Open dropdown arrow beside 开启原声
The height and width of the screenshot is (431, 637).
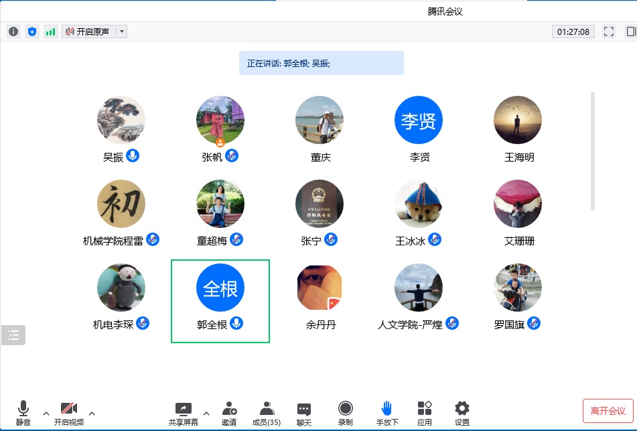point(121,32)
